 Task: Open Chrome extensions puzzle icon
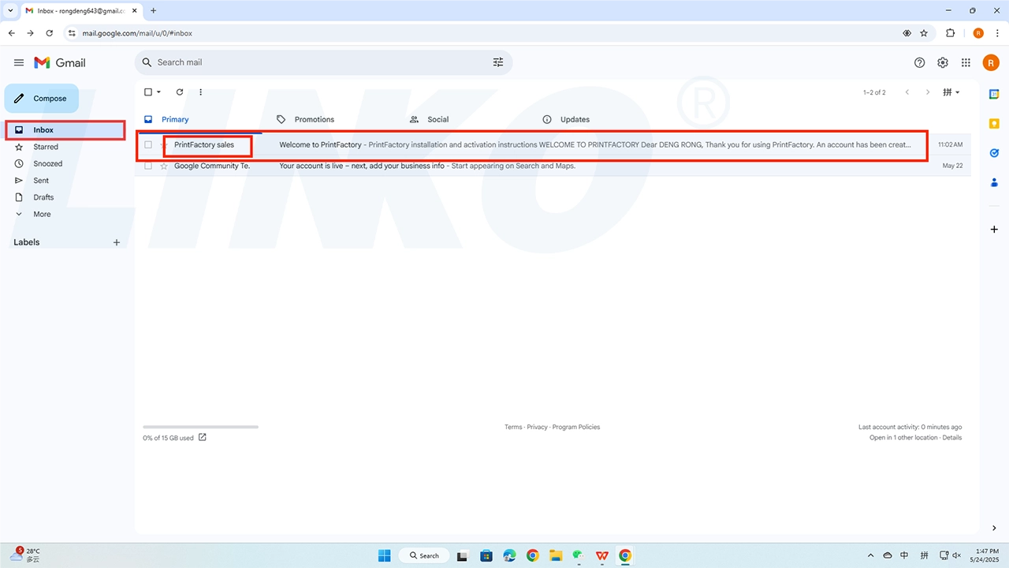(x=950, y=33)
